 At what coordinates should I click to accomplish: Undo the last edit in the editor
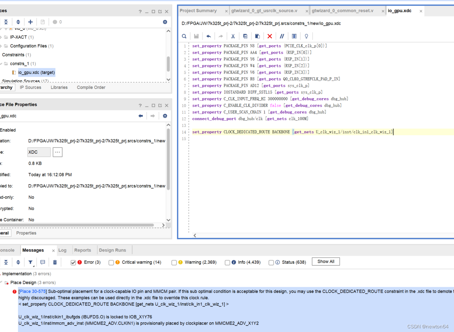tap(208, 36)
